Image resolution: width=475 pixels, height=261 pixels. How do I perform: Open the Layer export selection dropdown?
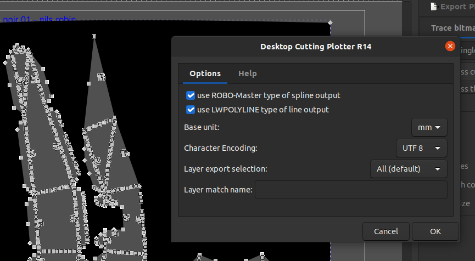tap(409, 169)
